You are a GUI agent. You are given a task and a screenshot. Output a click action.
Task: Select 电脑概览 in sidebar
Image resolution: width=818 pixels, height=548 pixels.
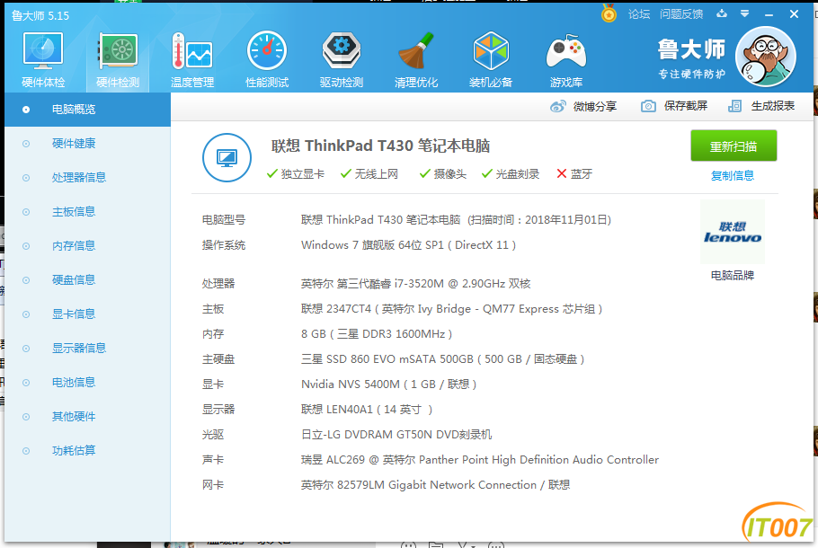[x=88, y=110]
